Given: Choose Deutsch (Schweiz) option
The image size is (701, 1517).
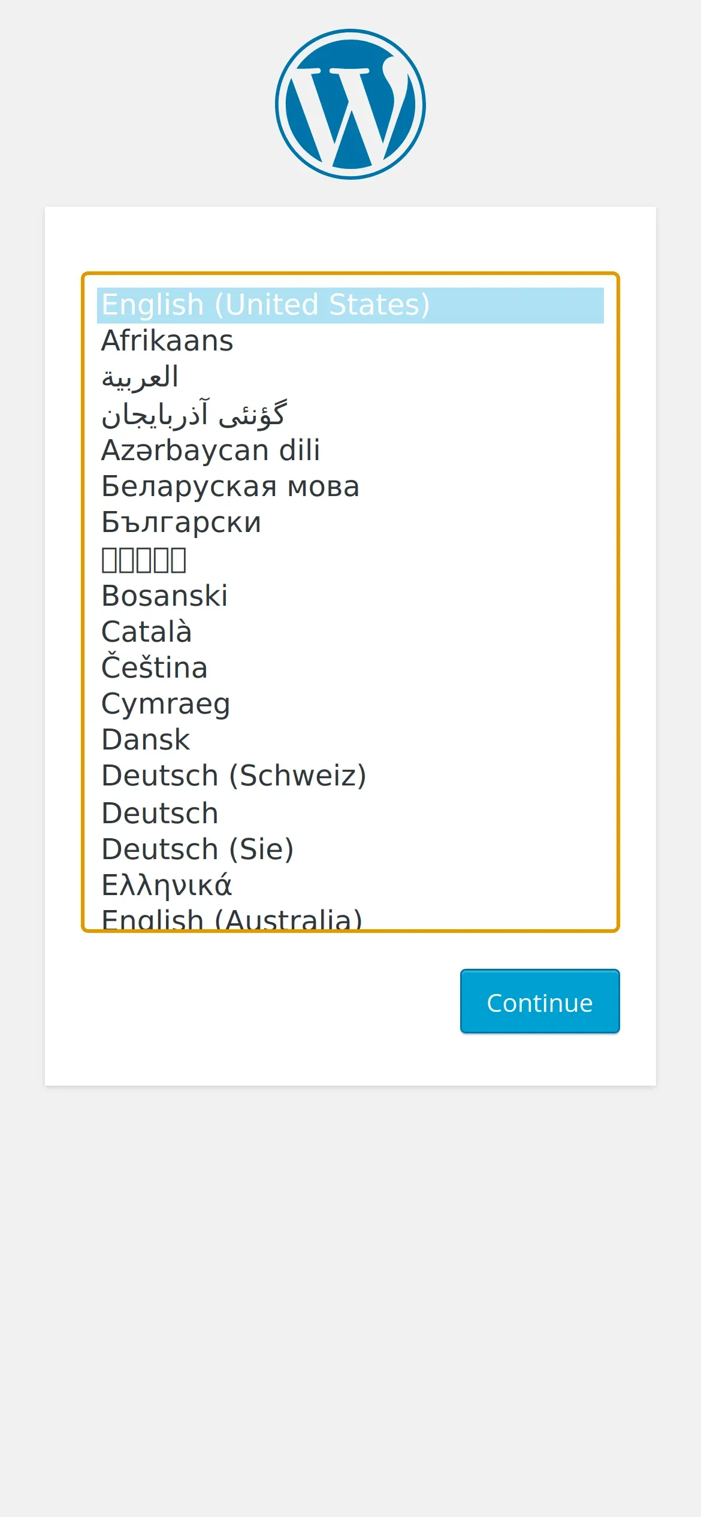Looking at the screenshot, I should pyautogui.click(x=234, y=776).
